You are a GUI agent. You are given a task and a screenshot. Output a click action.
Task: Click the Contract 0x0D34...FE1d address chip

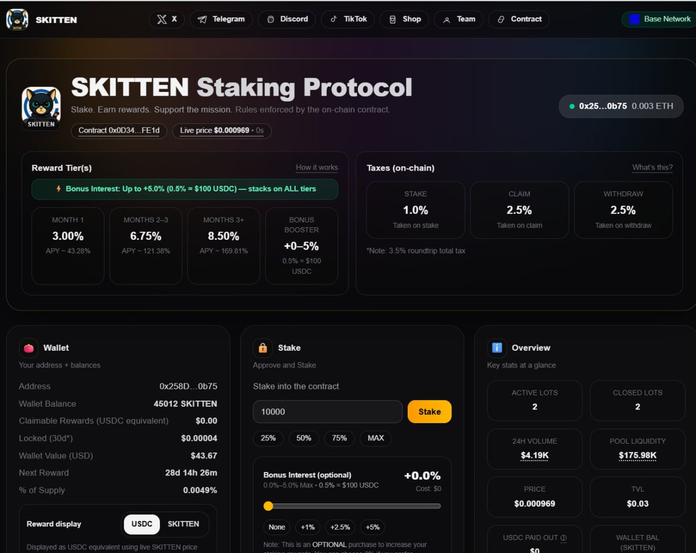click(119, 131)
